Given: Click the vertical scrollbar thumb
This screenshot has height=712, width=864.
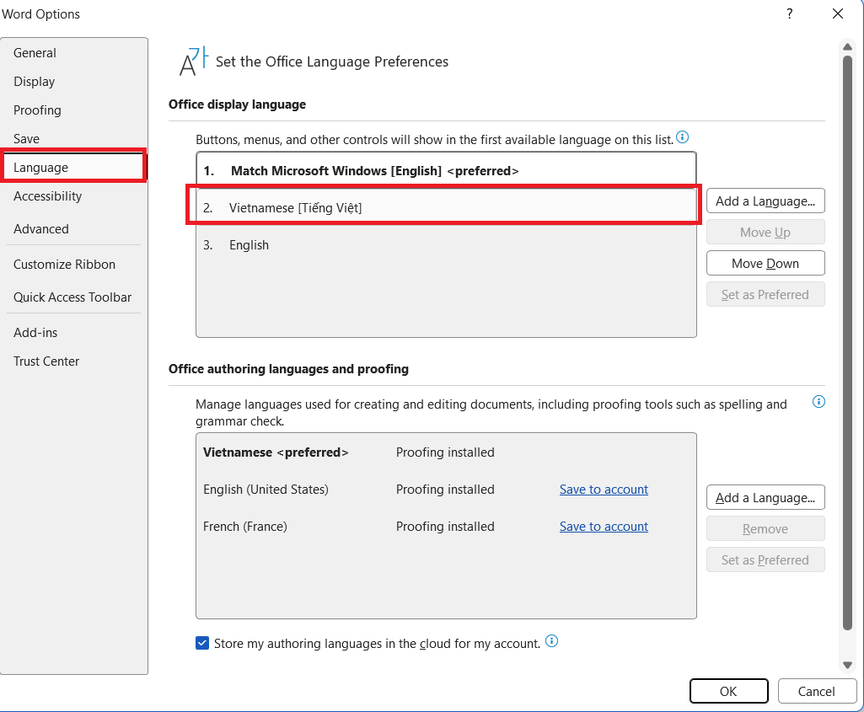Looking at the screenshot, I should click(847, 342).
